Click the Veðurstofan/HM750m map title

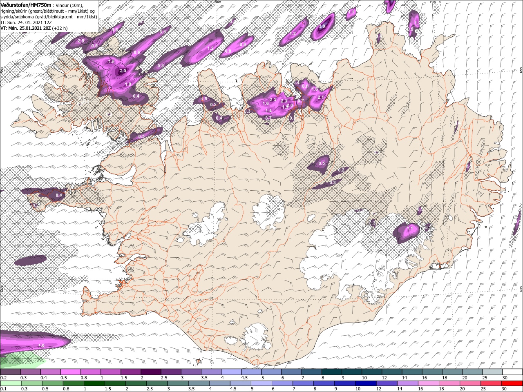[x=26, y=4]
